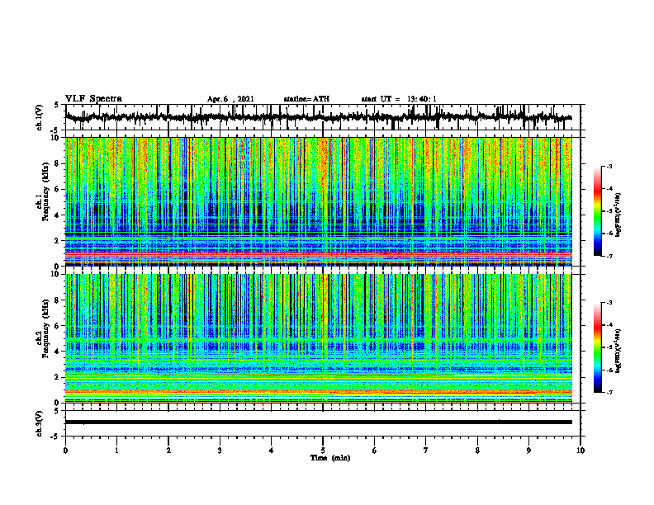Click the ch.2 spectrogram panel
The height and width of the screenshot is (505, 654).
(x=319, y=338)
